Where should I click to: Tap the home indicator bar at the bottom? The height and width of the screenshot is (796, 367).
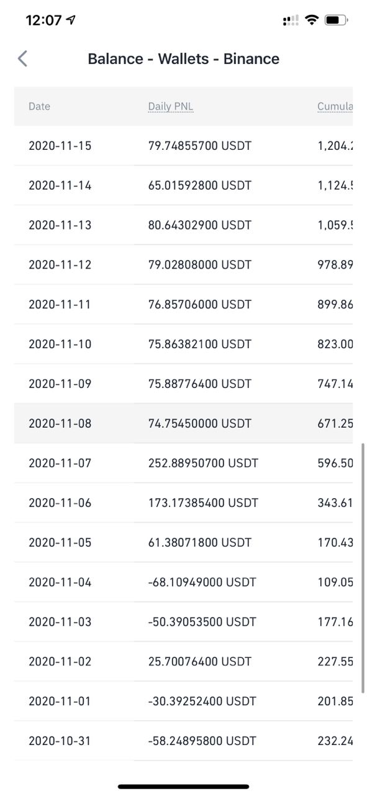183,787
